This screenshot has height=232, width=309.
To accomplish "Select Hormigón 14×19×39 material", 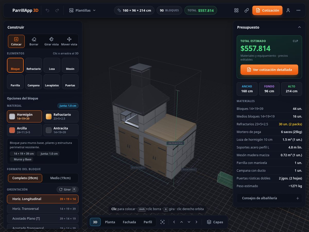I will pos(24,116).
